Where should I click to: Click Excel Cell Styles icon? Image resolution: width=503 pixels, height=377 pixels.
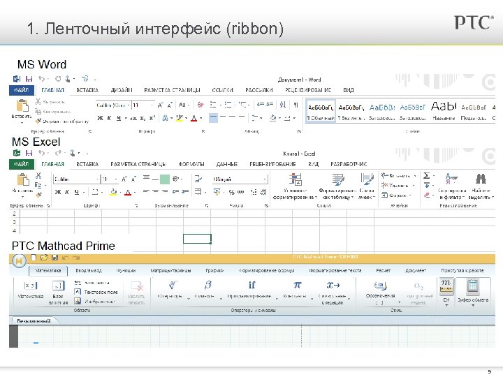[367, 179]
